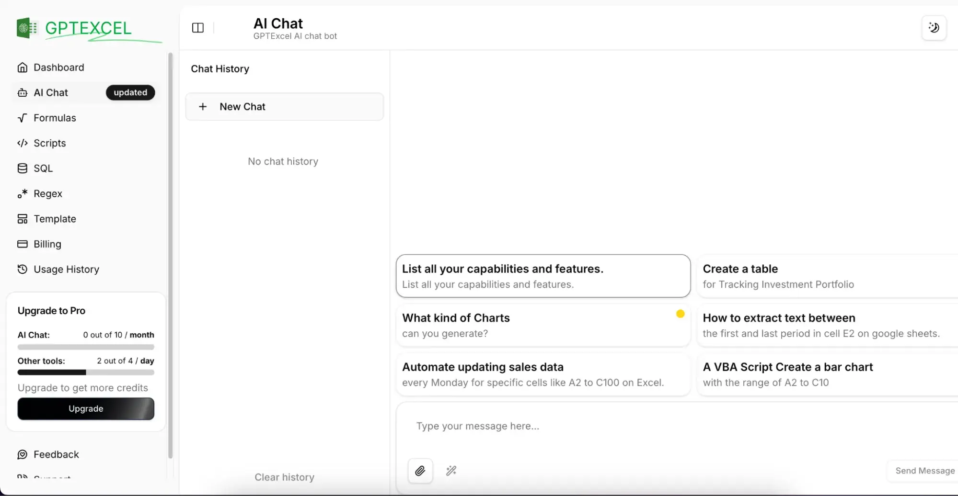Clear history of chats
This screenshot has width=958, height=496.
(x=284, y=477)
